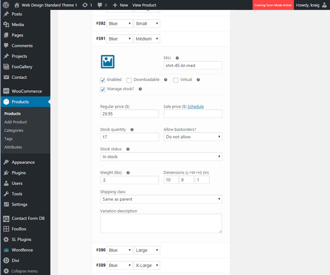330x275 pixels.
Task: Open the Attributes submenu item
Action: (13, 147)
